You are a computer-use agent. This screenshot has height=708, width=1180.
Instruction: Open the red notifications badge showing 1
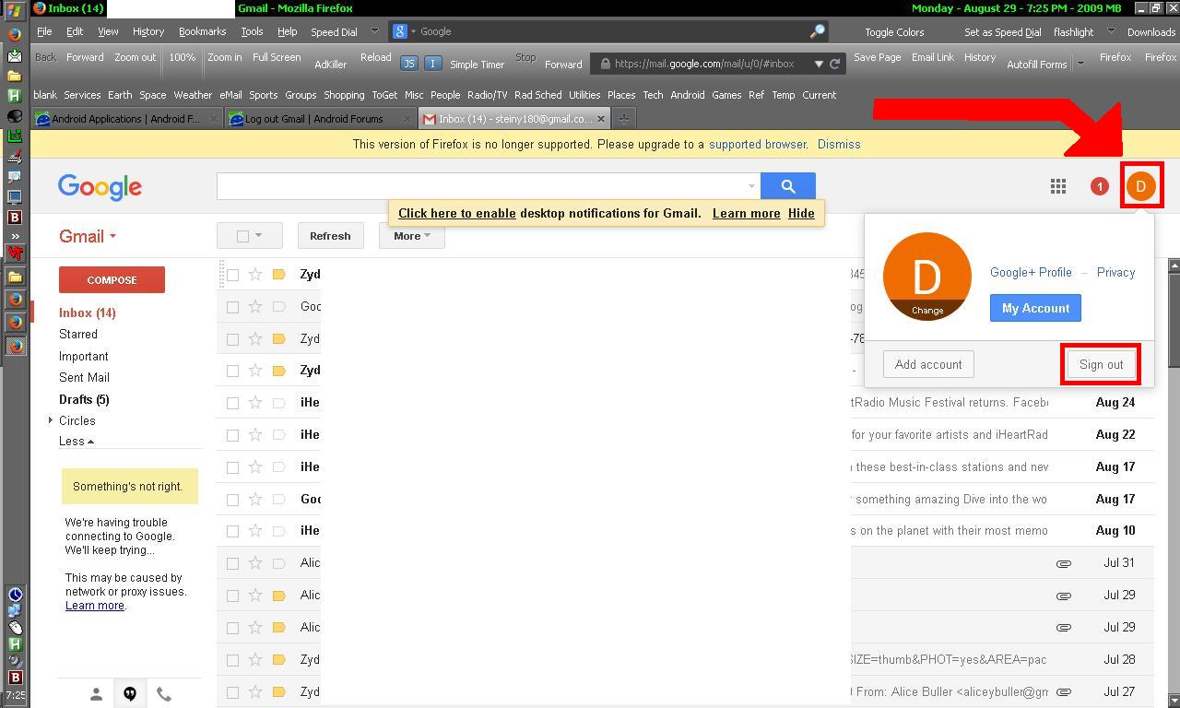tap(1099, 187)
